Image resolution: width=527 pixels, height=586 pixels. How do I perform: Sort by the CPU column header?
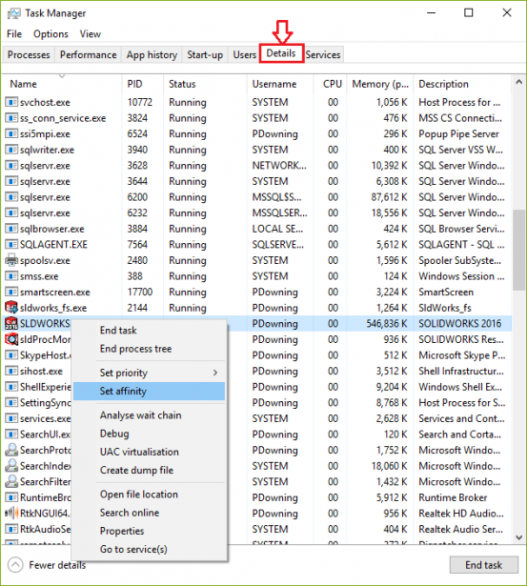tap(330, 84)
